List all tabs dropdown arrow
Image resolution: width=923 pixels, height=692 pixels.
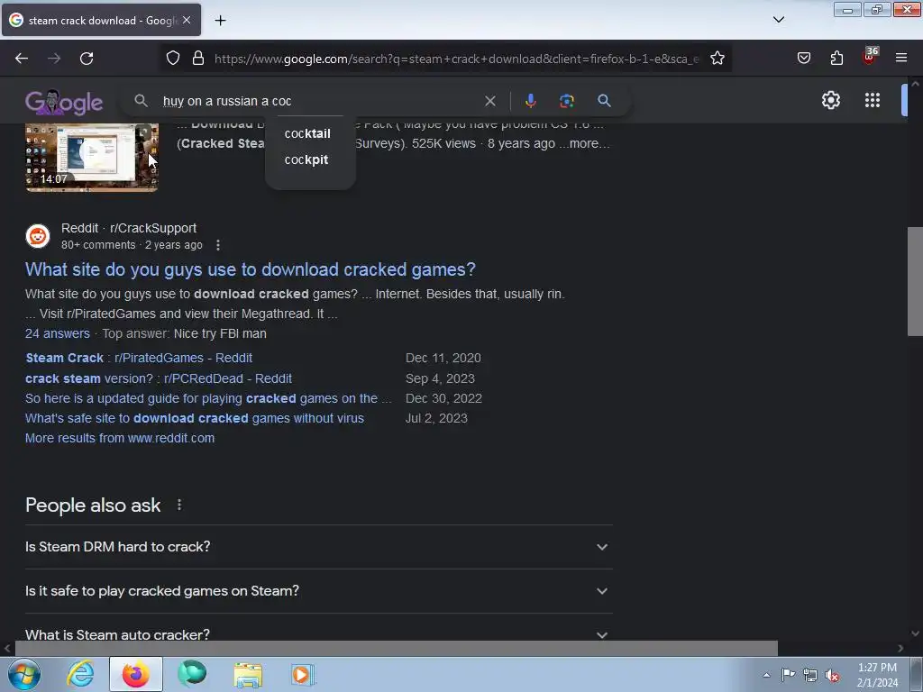778,20
